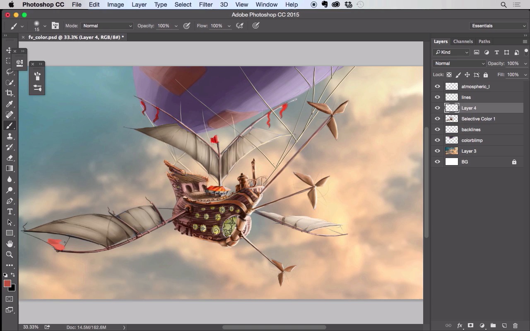The image size is (530, 331).
Task: Hide the colorblimp layer
Action: coord(437,140)
